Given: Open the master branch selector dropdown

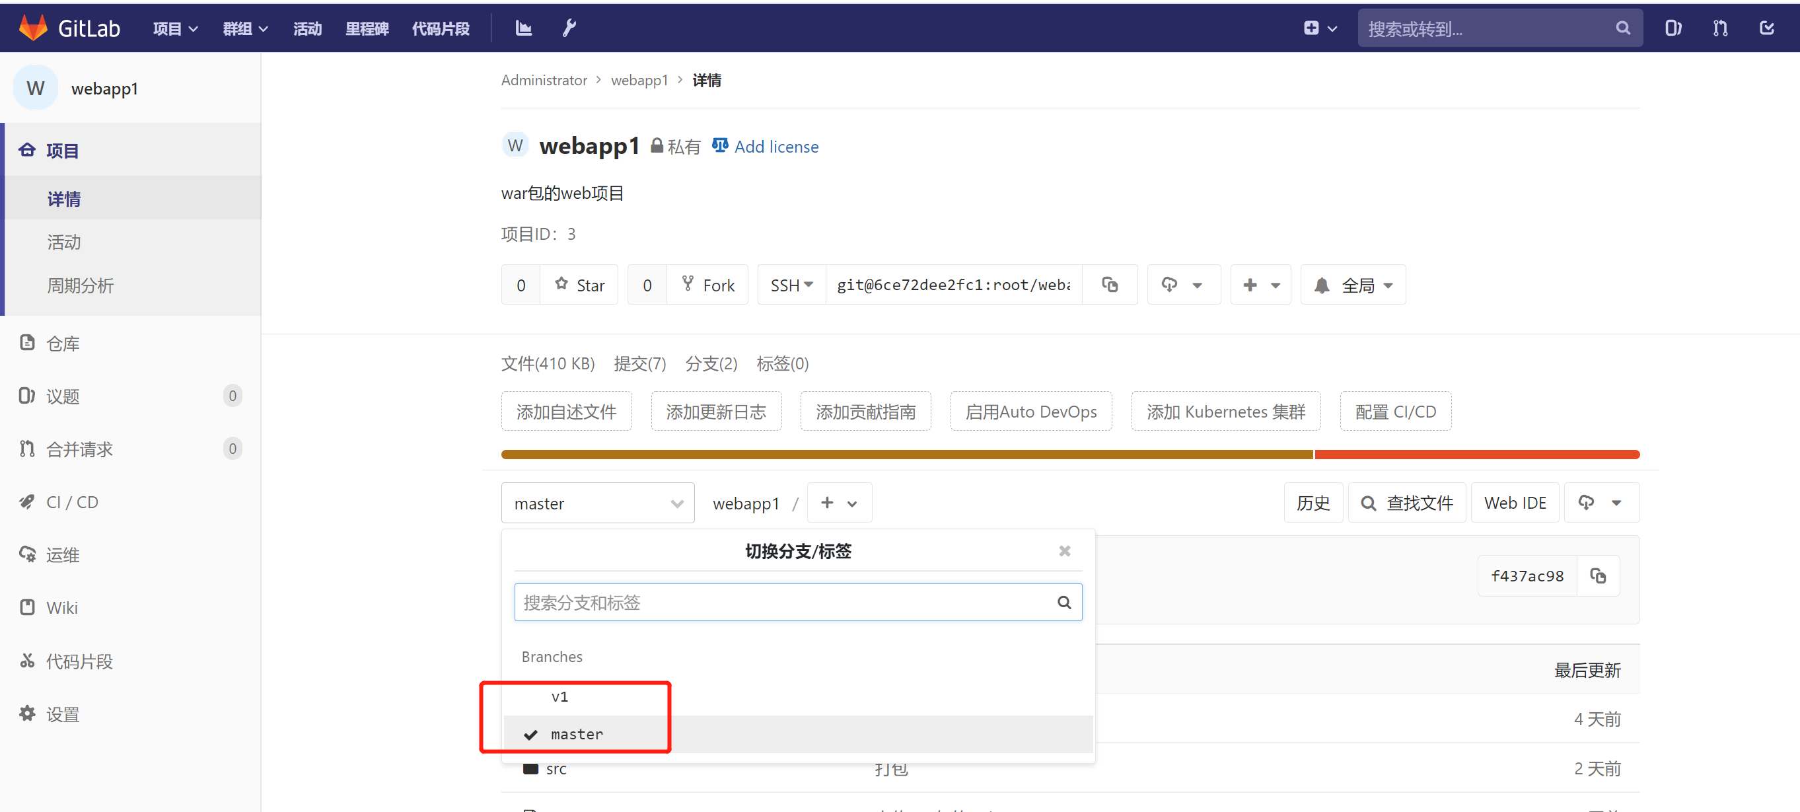Looking at the screenshot, I should click(597, 503).
